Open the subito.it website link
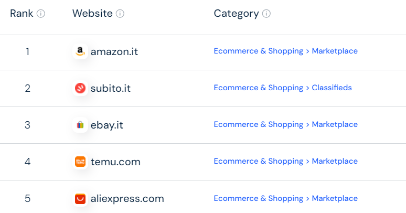The height and width of the screenshot is (213, 406). (x=110, y=88)
